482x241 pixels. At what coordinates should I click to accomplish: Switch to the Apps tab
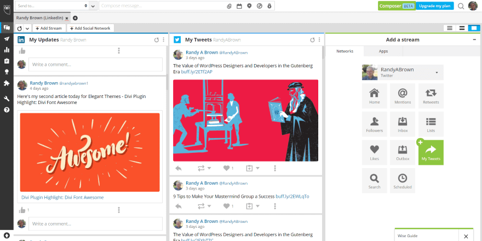(x=383, y=51)
